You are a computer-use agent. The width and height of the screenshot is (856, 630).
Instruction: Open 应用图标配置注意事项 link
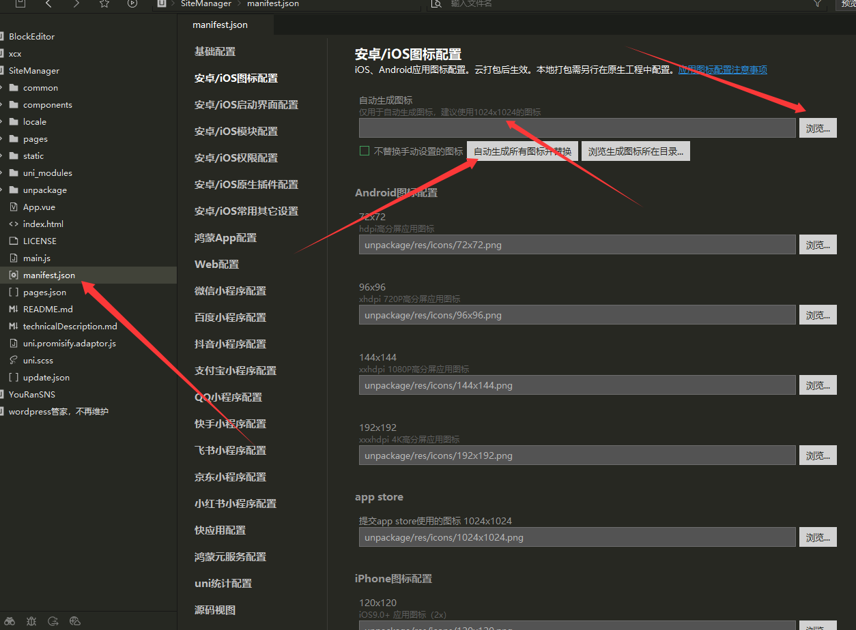(722, 70)
